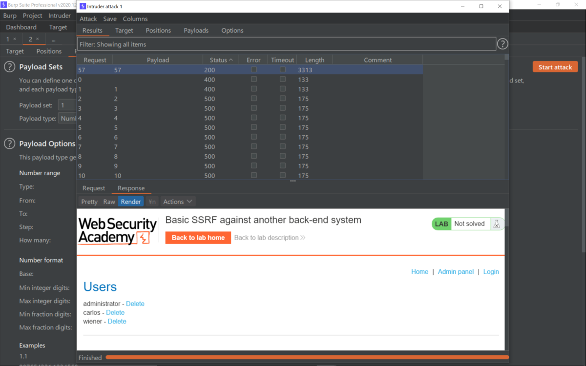The image size is (586, 366).
Task: Open the Payload type dropdown
Action: click(67, 118)
